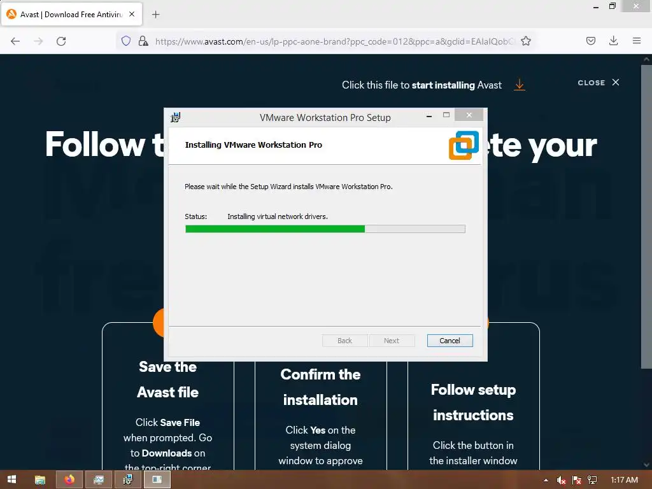Minimize the VMware Setup window
The height and width of the screenshot is (489, 652).
pos(429,115)
